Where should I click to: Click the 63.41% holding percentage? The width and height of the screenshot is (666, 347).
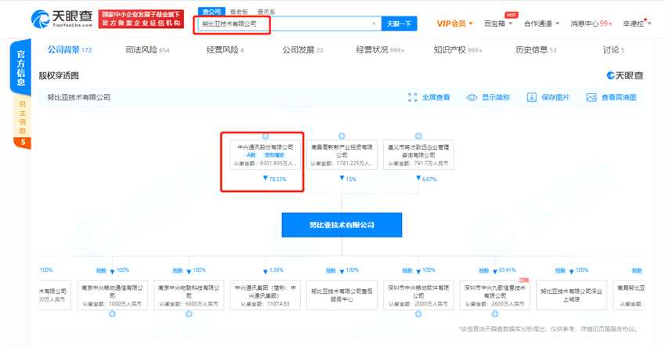507,270
